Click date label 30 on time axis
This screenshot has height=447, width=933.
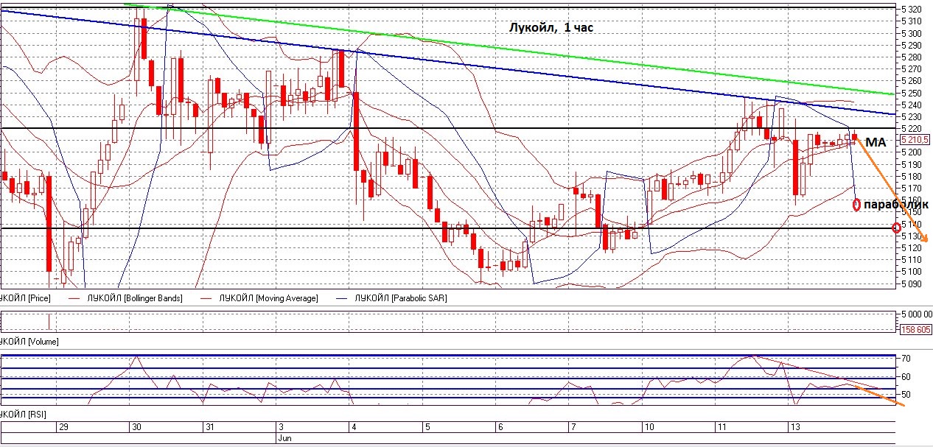click(x=136, y=427)
